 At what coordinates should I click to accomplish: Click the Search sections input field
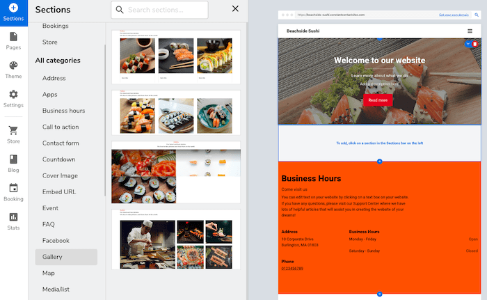point(159,10)
